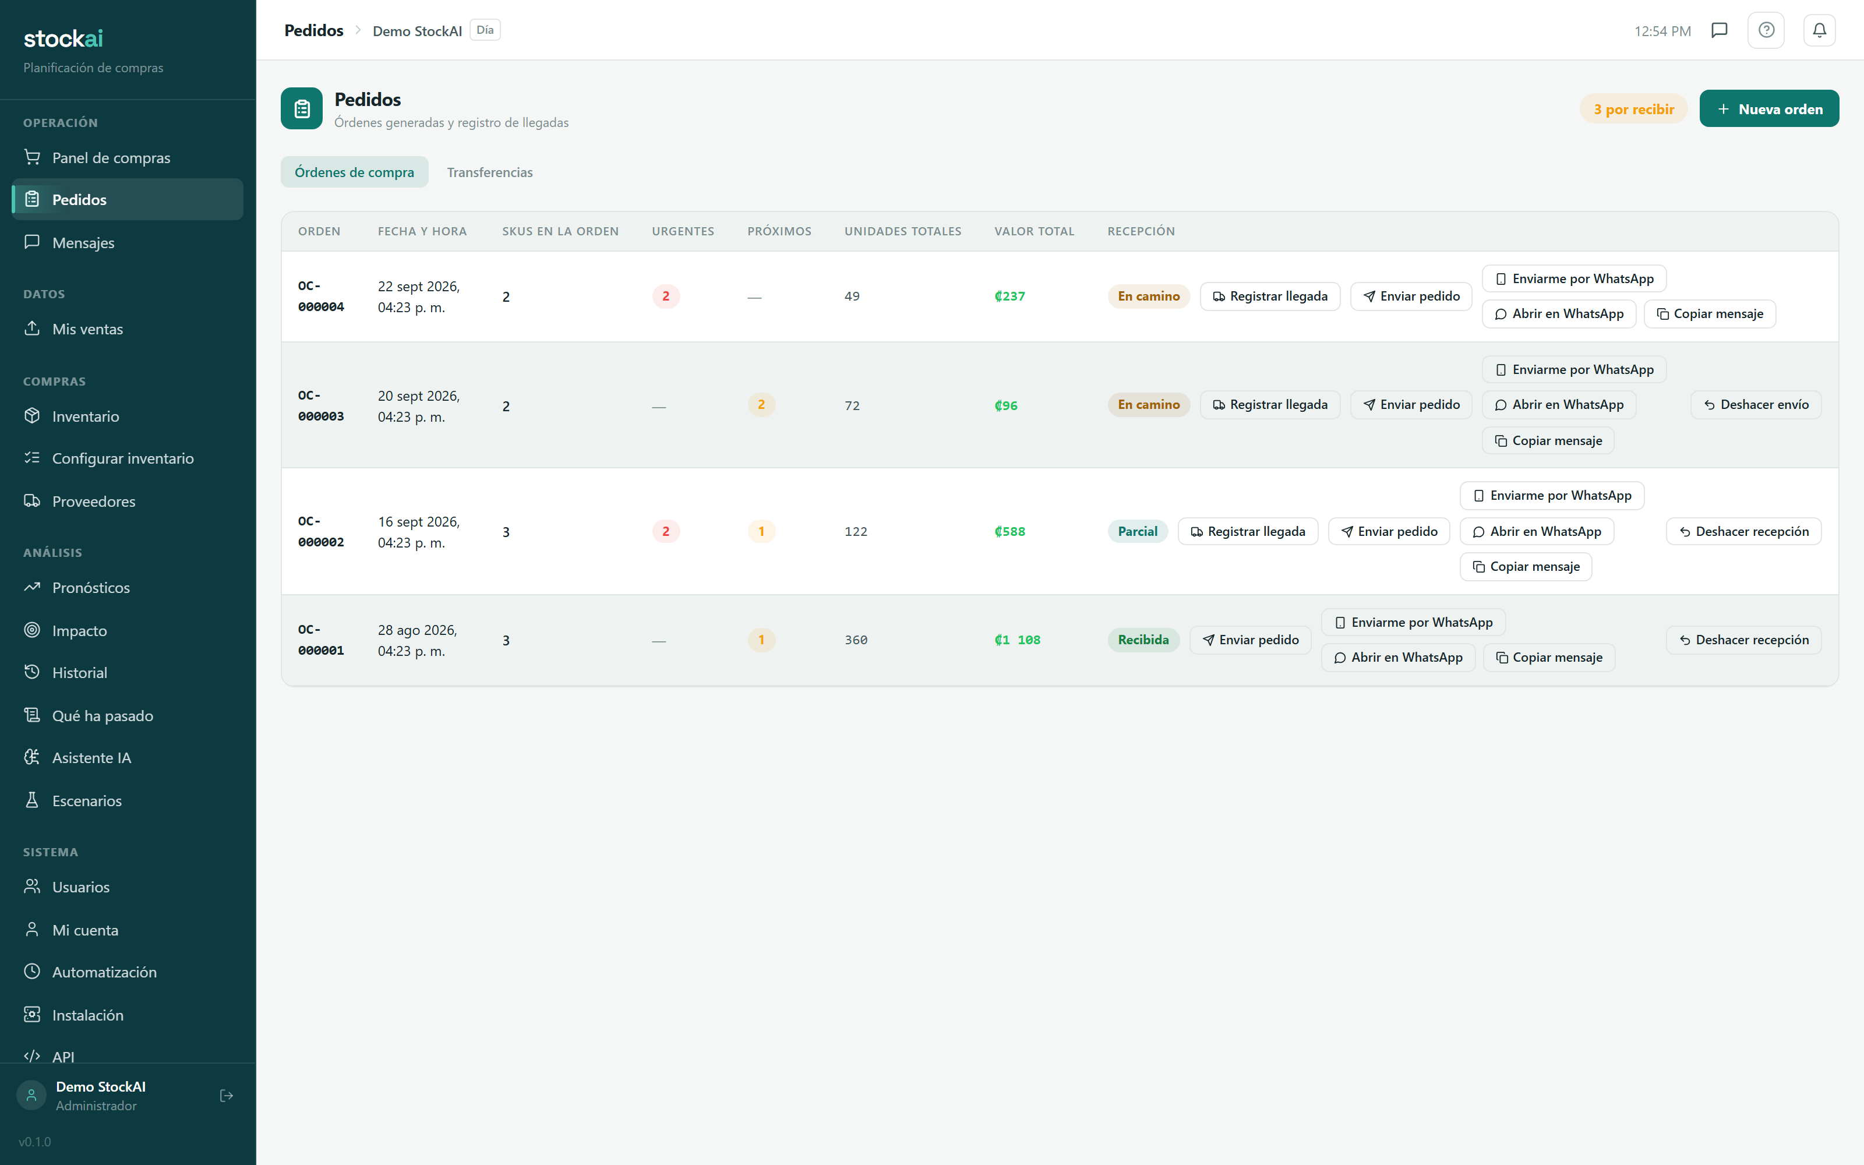Open Usuarios in the sidebar
The height and width of the screenshot is (1165, 1864).
point(128,887)
